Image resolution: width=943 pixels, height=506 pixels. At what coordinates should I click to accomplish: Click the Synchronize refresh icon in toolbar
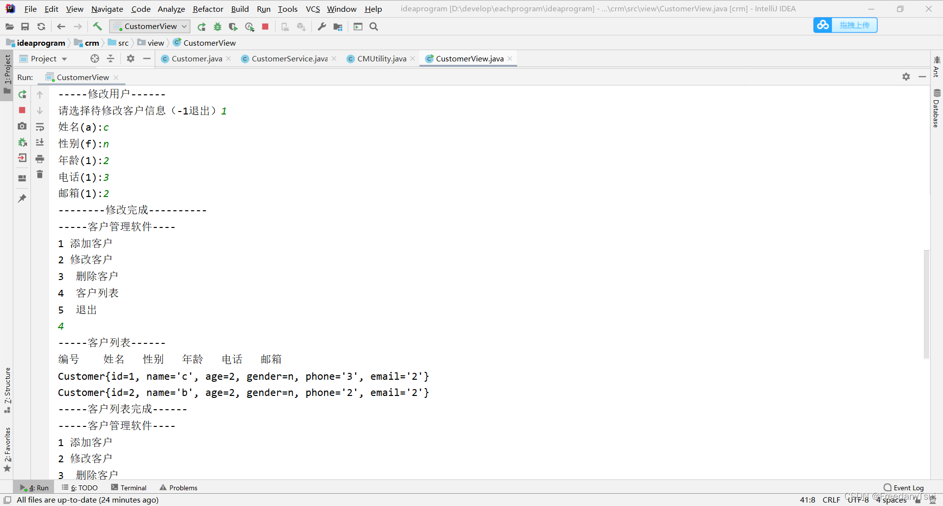41,27
